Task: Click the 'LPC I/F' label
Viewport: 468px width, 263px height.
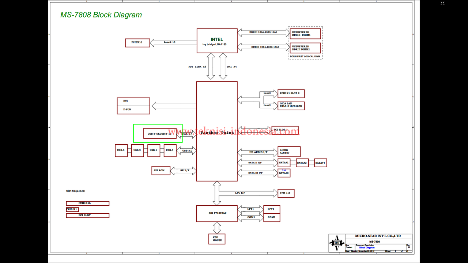Action: (x=240, y=193)
